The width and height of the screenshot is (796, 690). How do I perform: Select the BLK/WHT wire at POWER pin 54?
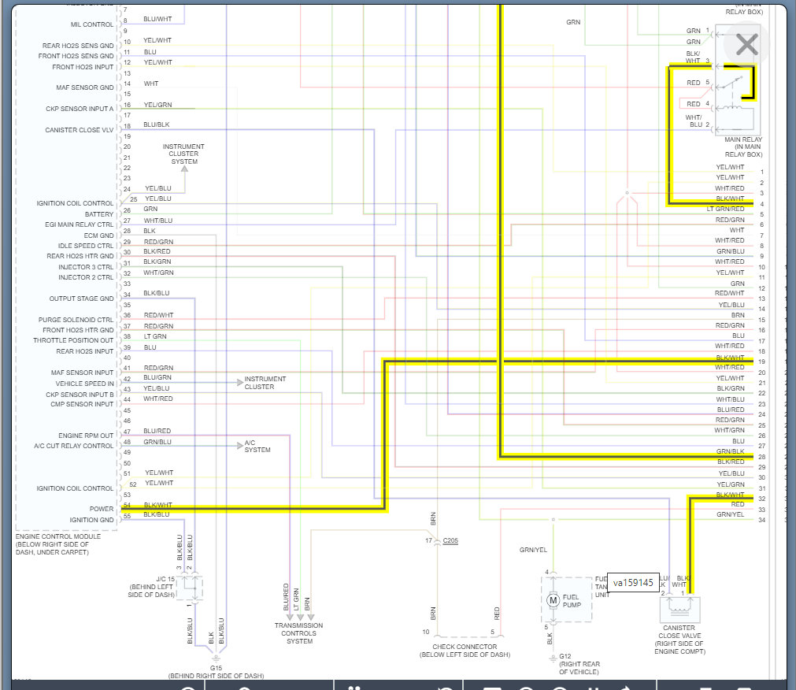[x=158, y=505]
